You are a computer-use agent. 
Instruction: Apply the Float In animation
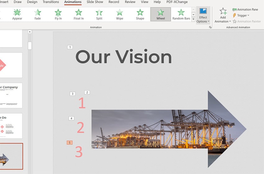click(79, 14)
